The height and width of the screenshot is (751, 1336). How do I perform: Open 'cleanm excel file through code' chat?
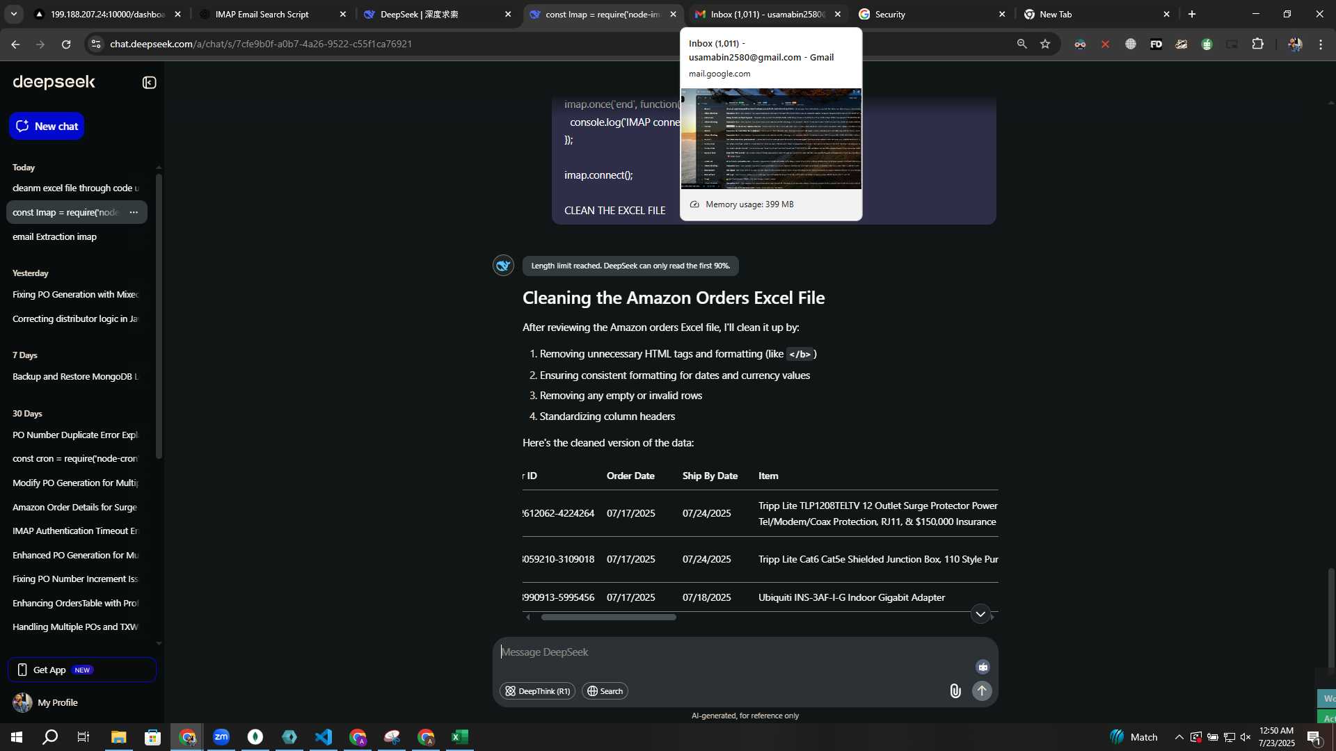(x=76, y=188)
